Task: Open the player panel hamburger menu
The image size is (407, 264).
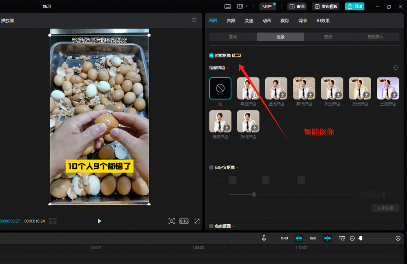Action: (x=194, y=20)
